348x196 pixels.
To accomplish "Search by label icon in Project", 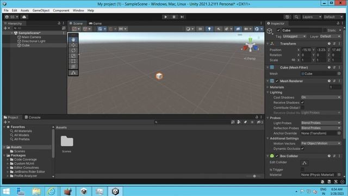I will pyautogui.click(x=245, y=122).
